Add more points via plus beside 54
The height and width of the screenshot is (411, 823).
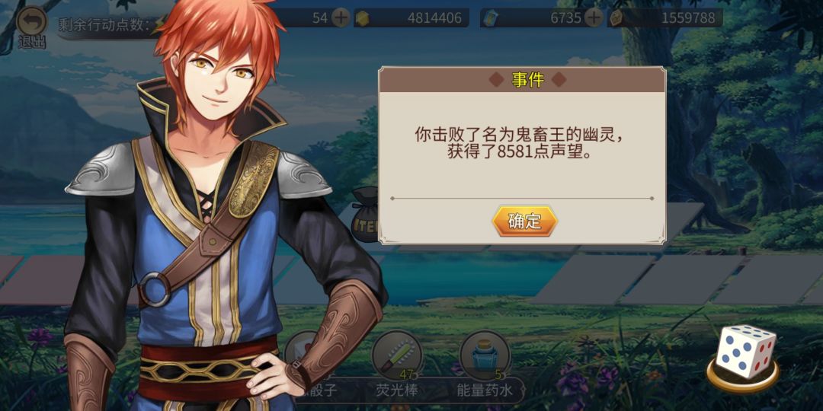tap(341, 18)
